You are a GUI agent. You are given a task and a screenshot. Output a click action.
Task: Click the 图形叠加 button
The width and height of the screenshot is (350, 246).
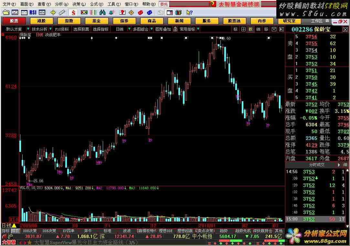(x=163, y=29)
